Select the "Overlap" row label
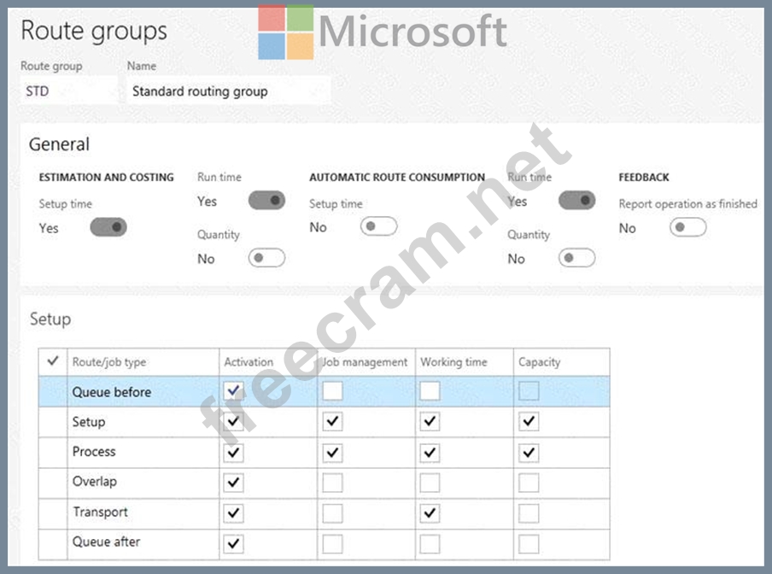The image size is (772, 574). click(x=95, y=482)
